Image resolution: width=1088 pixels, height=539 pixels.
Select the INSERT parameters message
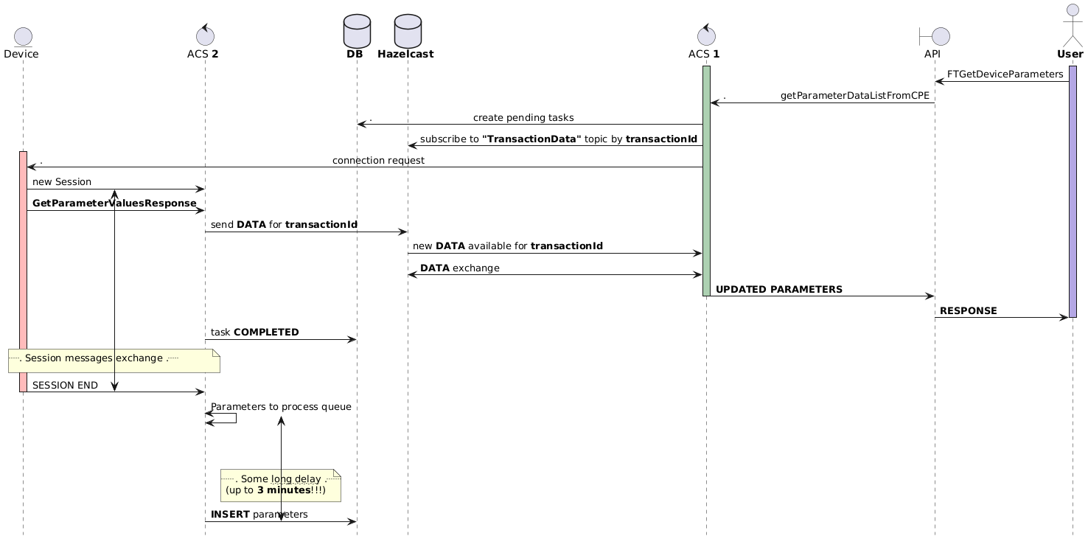pos(259,515)
